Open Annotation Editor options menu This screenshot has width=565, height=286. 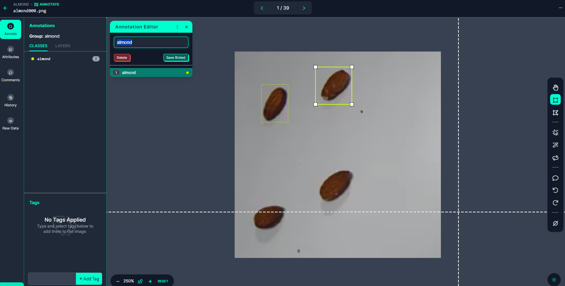(177, 27)
